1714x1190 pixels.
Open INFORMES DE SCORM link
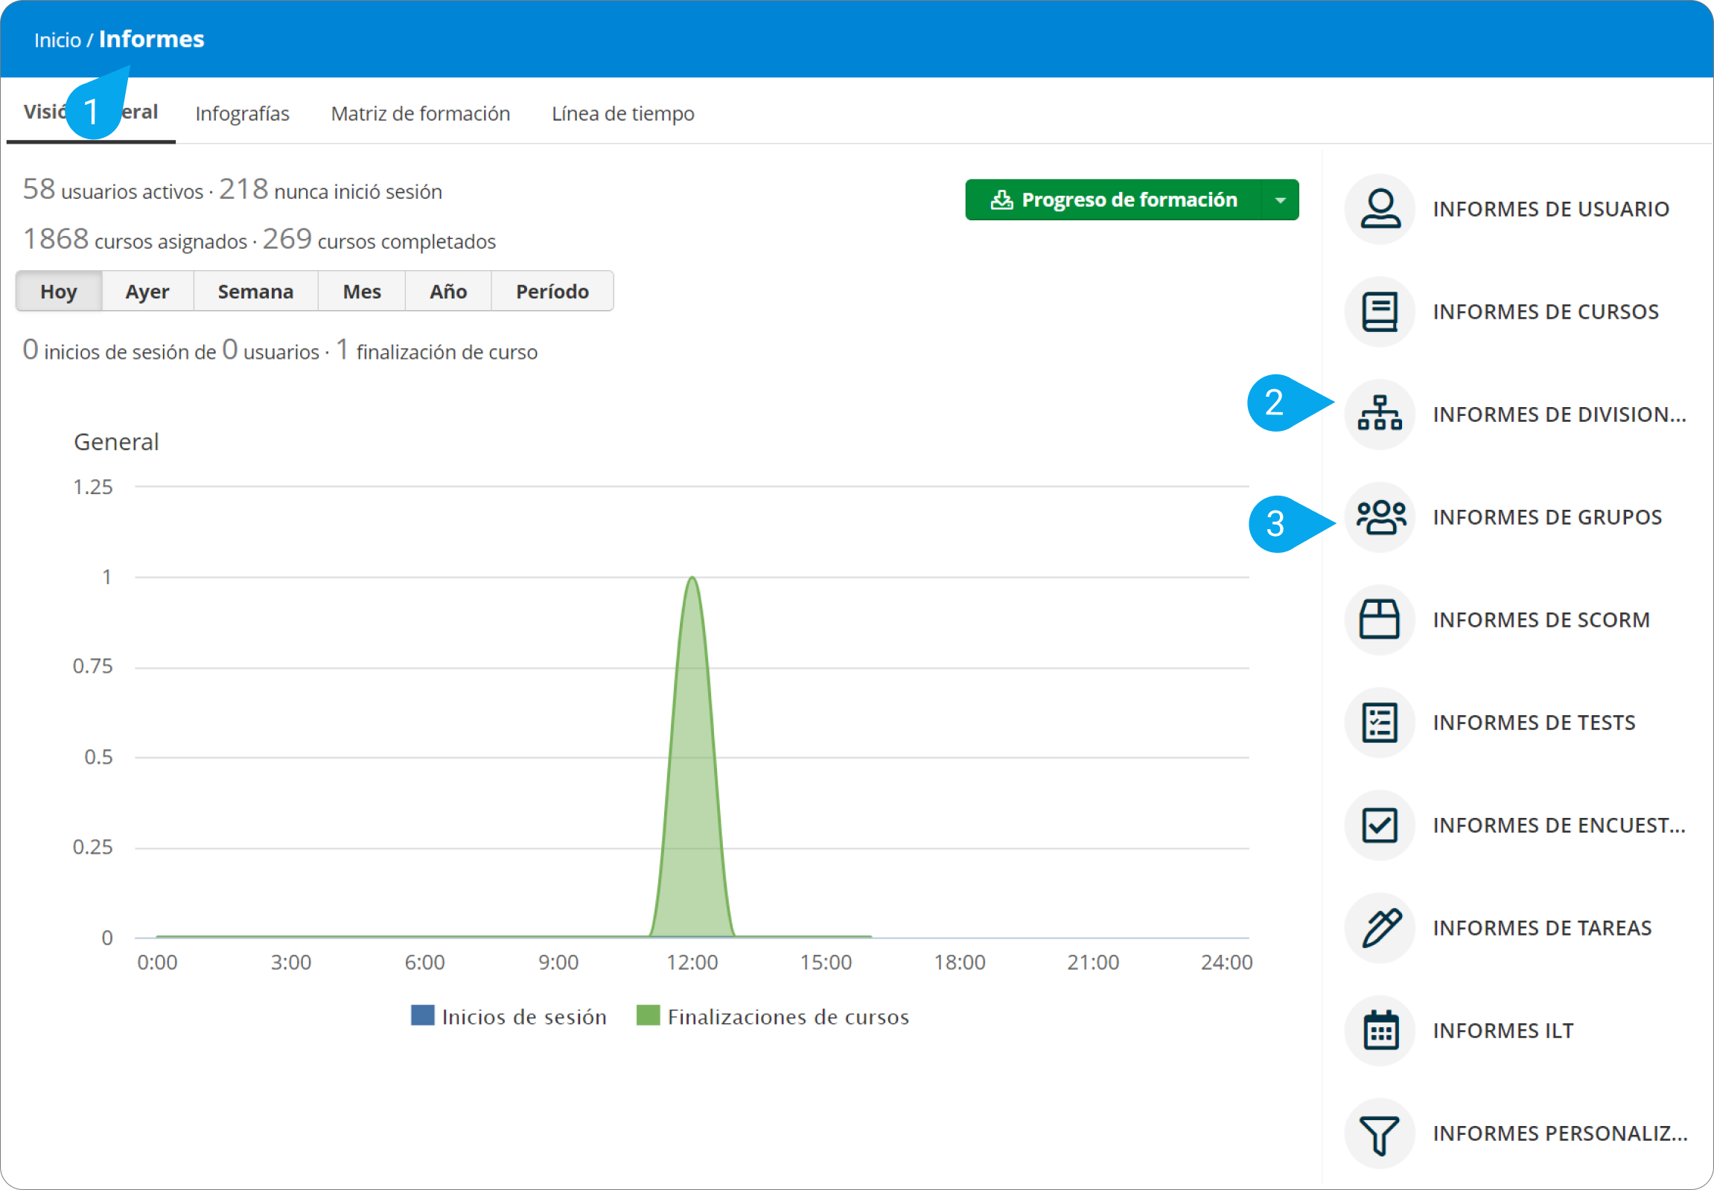(1542, 620)
